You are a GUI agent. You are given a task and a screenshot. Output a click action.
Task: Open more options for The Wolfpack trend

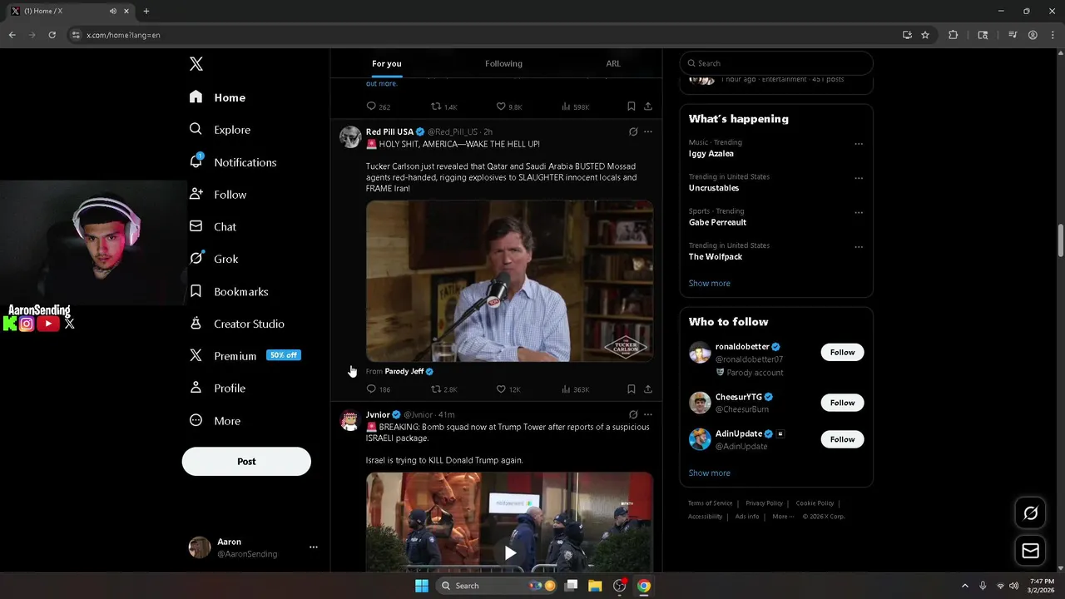click(859, 247)
